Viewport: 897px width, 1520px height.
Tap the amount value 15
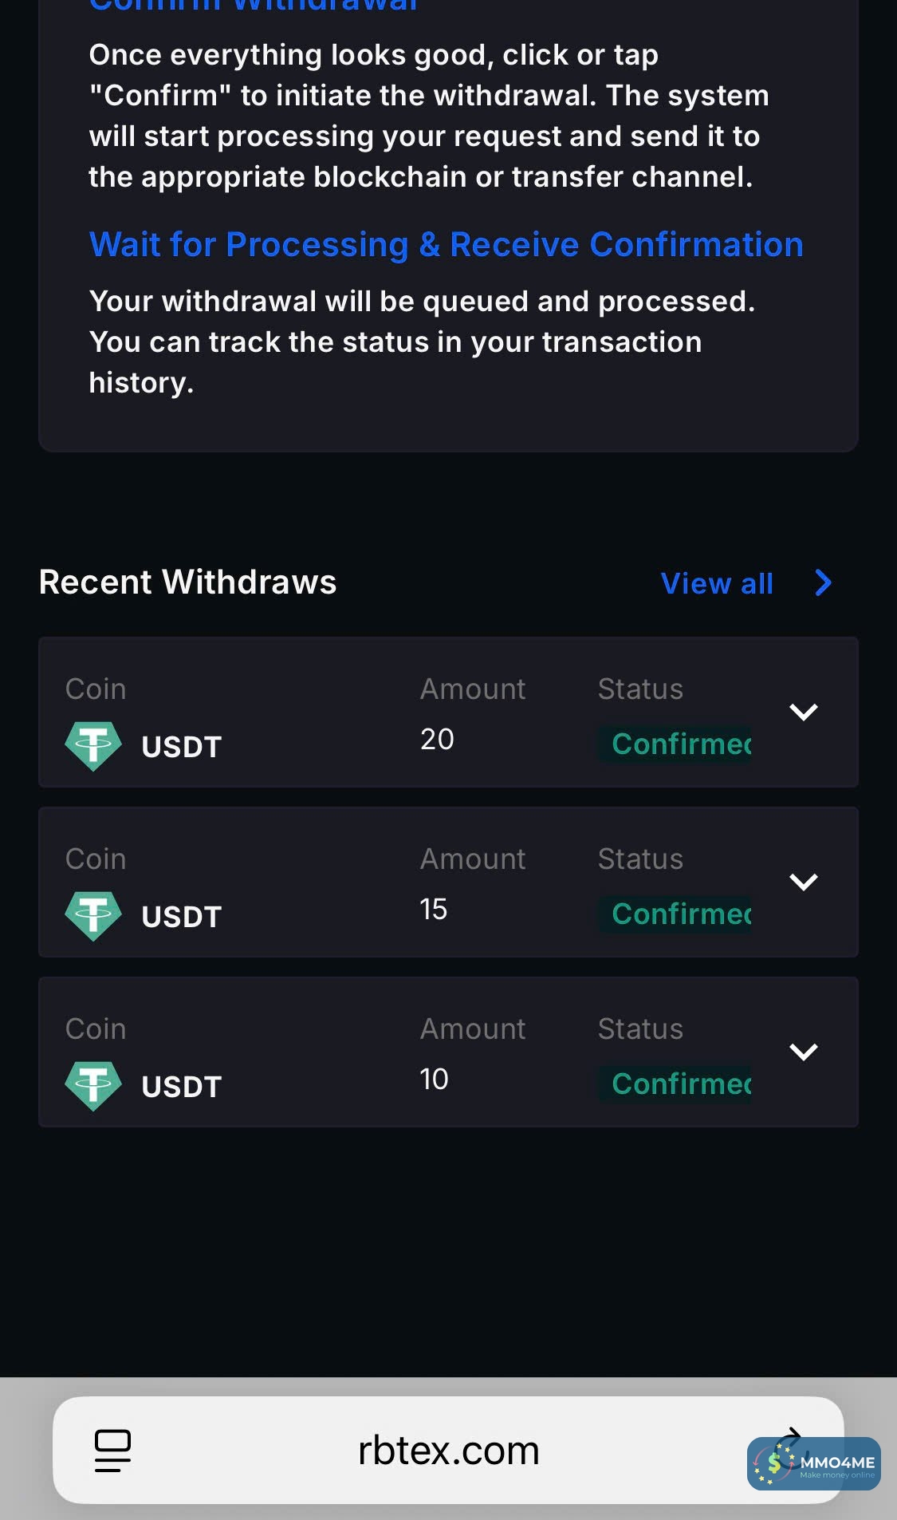tap(434, 909)
